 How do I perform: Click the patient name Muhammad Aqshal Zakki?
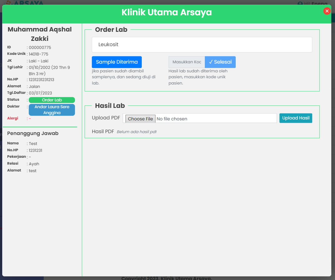click(x=40, y=34)
